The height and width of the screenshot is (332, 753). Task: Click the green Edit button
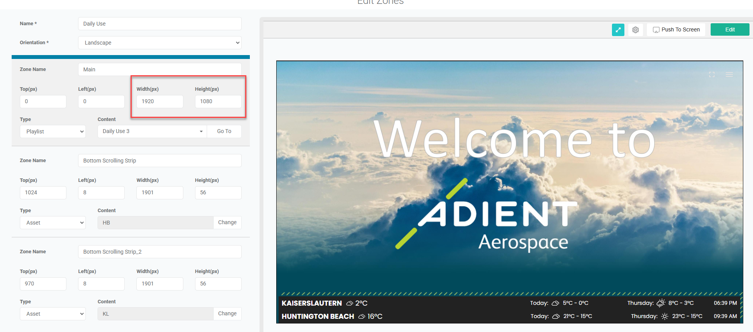pyautogui.click(x=730, y=29)
